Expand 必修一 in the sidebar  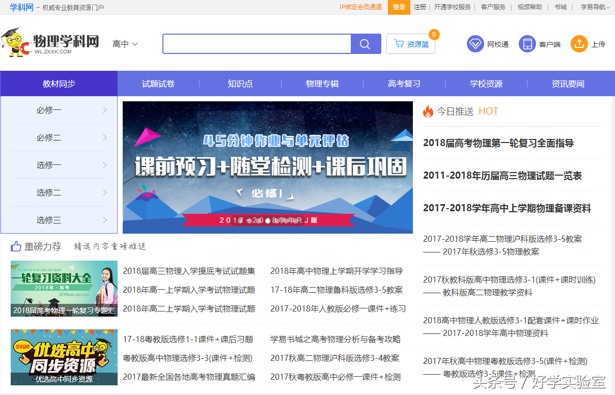click(59, 110)
